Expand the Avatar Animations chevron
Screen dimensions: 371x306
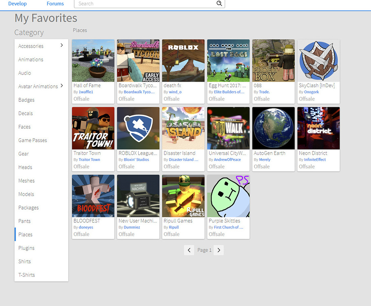coord(62,86)
